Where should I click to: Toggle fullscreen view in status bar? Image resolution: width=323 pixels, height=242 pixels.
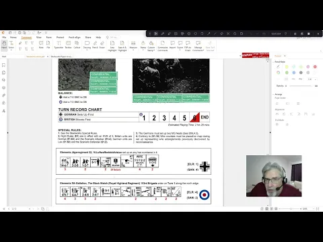(x=318, y=208)
